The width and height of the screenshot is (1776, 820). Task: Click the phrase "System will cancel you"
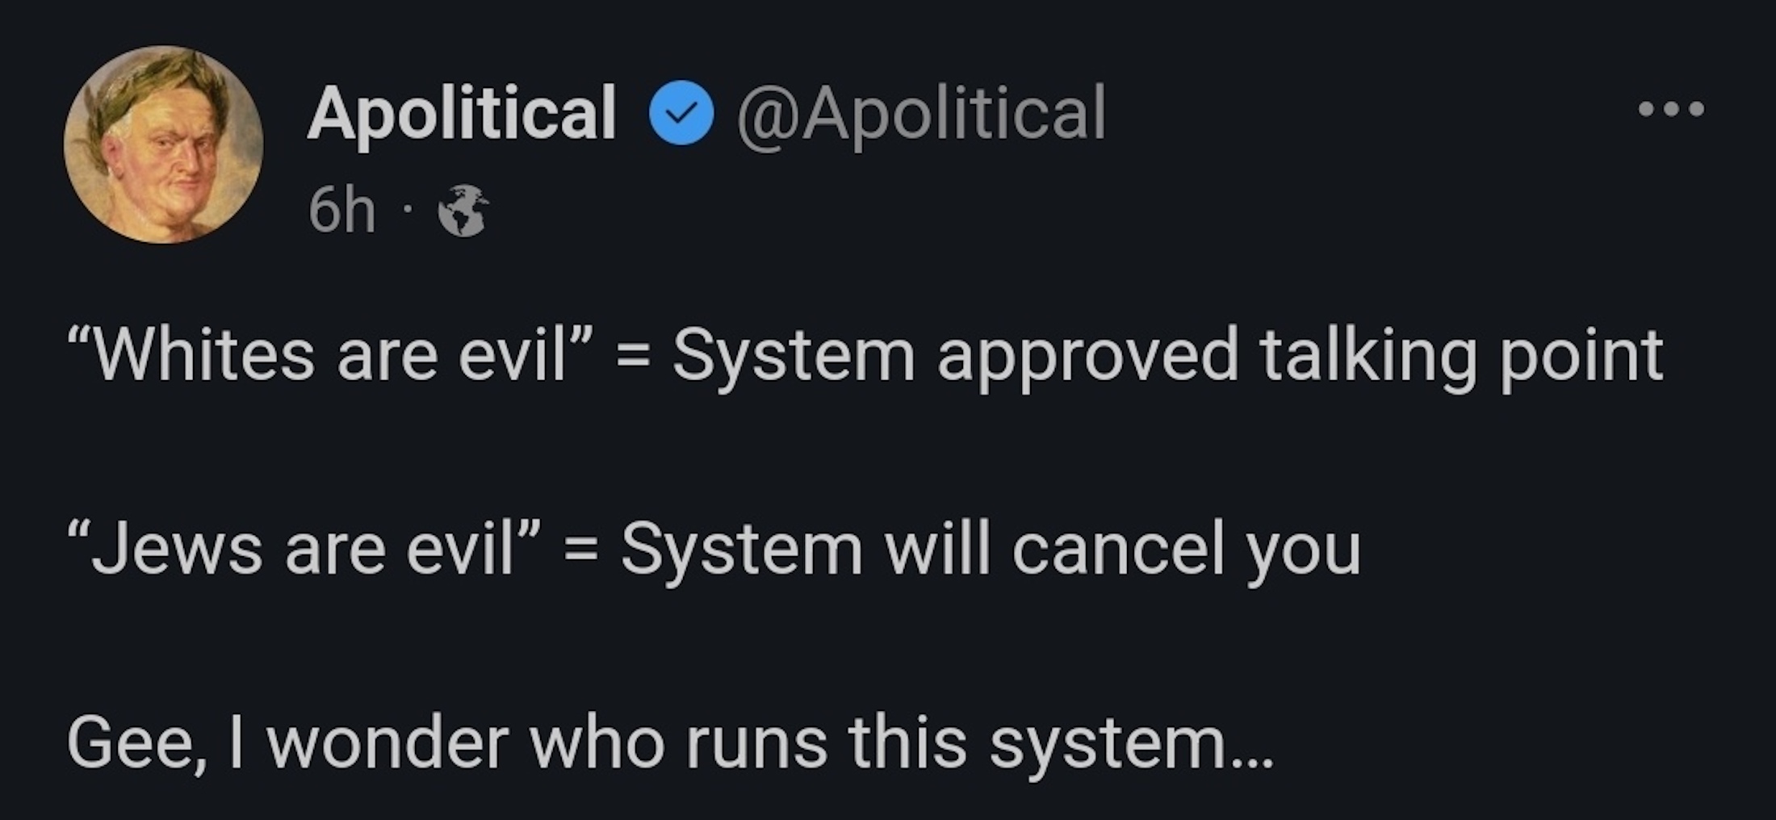click(x=991, y=550)
